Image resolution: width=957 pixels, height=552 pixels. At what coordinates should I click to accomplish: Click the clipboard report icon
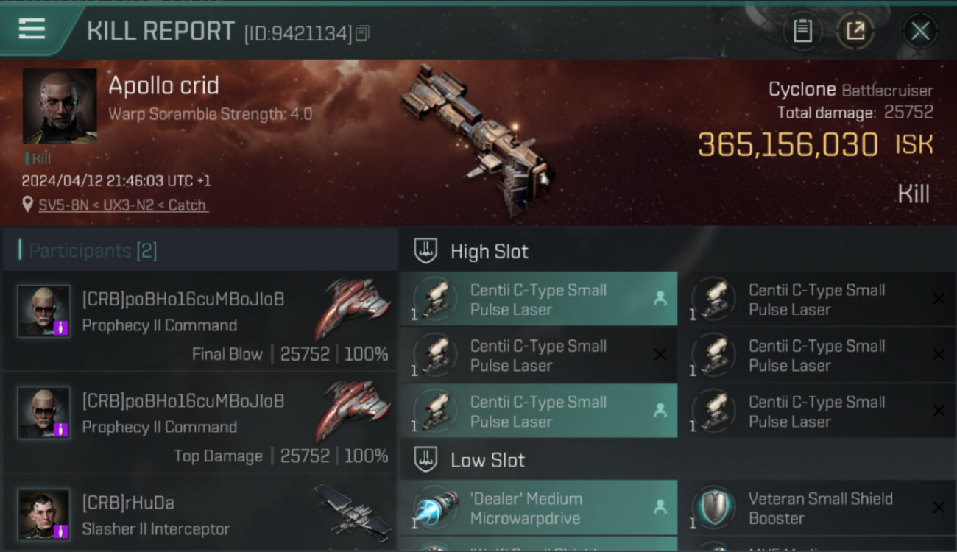coord(802,31)
